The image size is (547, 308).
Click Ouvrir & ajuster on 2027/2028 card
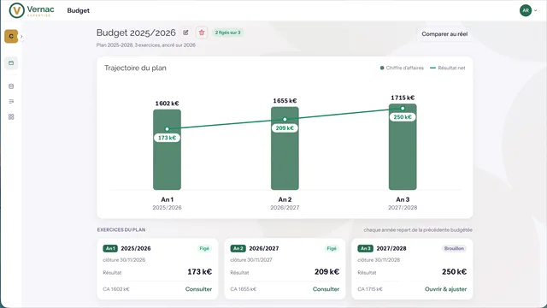click(445, 289)
